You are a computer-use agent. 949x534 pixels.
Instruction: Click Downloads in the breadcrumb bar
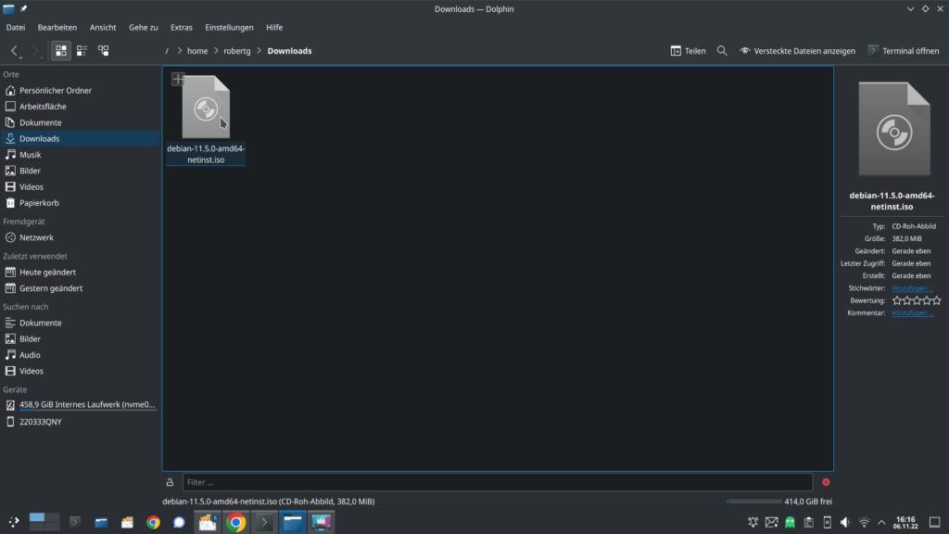click(x=289, y=51)
